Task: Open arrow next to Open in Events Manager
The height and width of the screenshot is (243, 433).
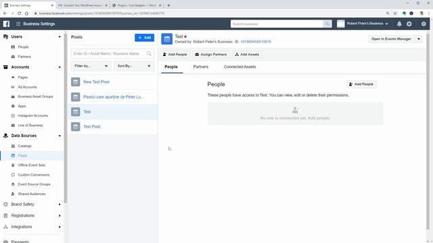Action: 419,39
